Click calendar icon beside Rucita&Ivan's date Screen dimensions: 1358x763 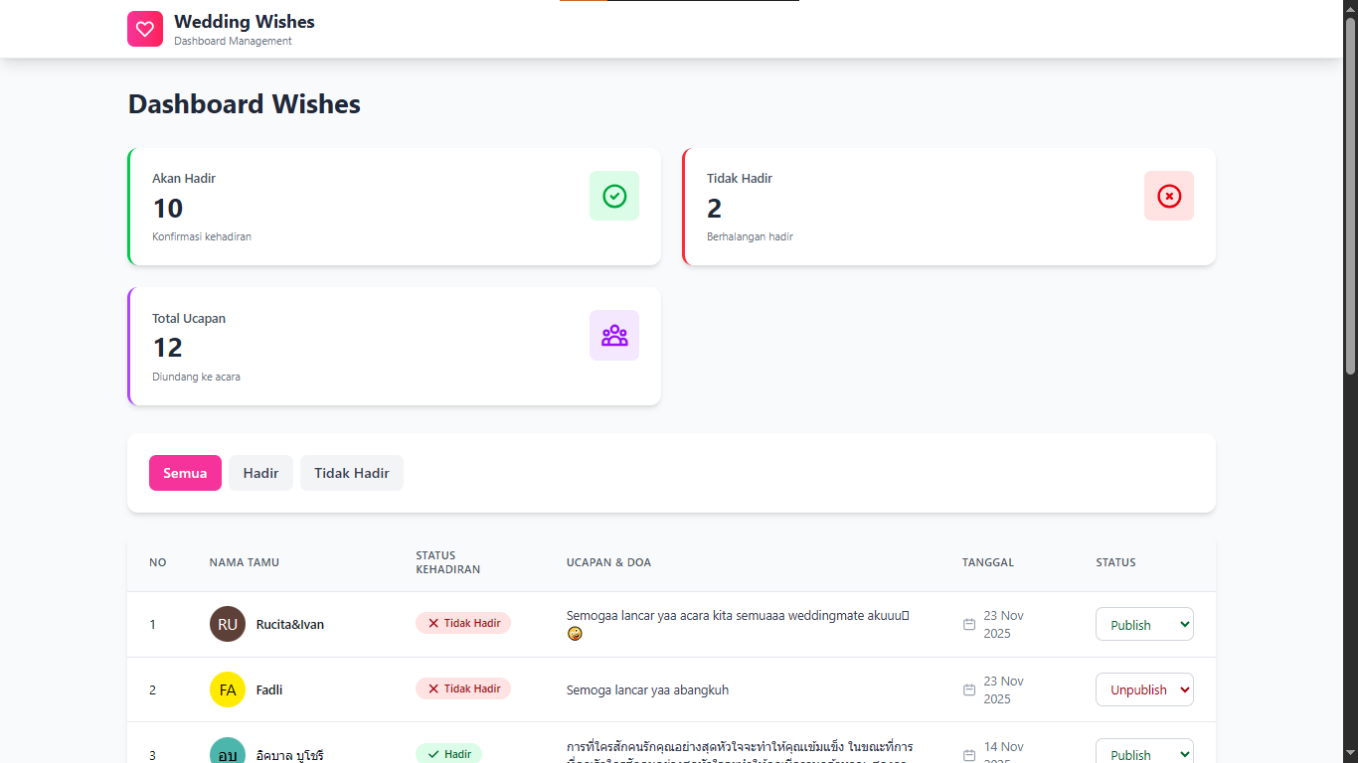point(969,624)
